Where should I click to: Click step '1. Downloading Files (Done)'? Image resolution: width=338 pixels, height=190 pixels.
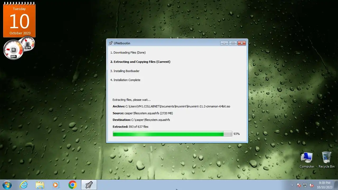[128, 53]
